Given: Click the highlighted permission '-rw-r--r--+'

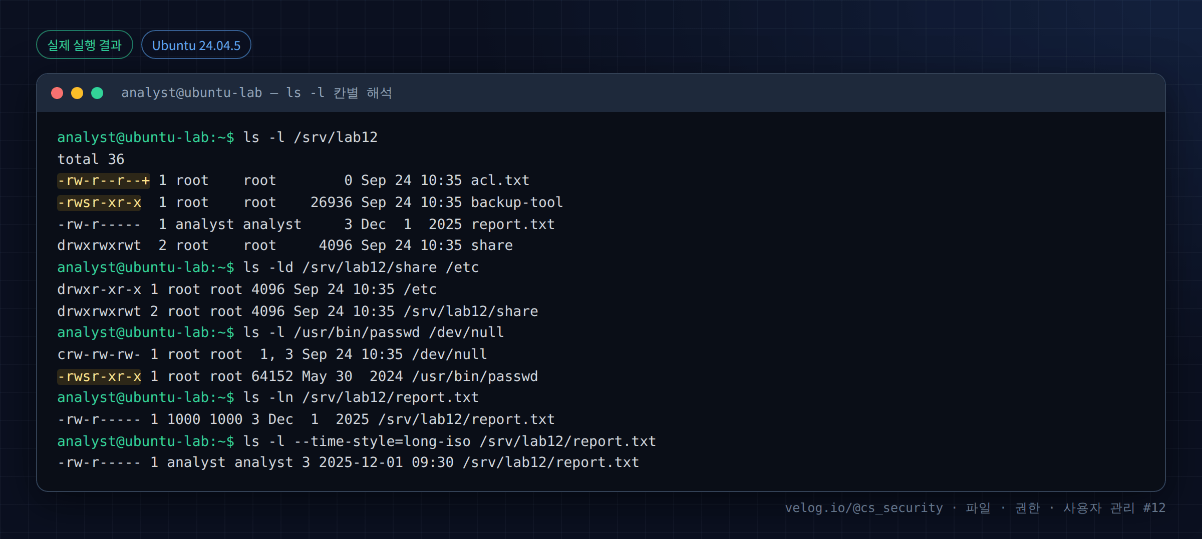Looking at the screenshot, I should point(104,180).
